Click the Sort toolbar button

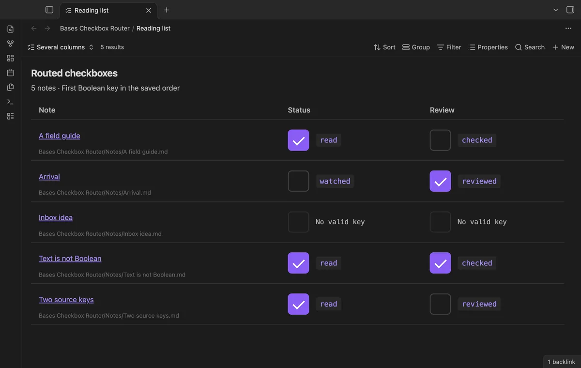click(384, 47)
